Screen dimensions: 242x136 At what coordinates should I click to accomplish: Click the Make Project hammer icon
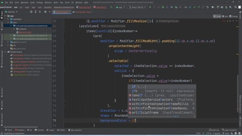(x=111, y=7)
